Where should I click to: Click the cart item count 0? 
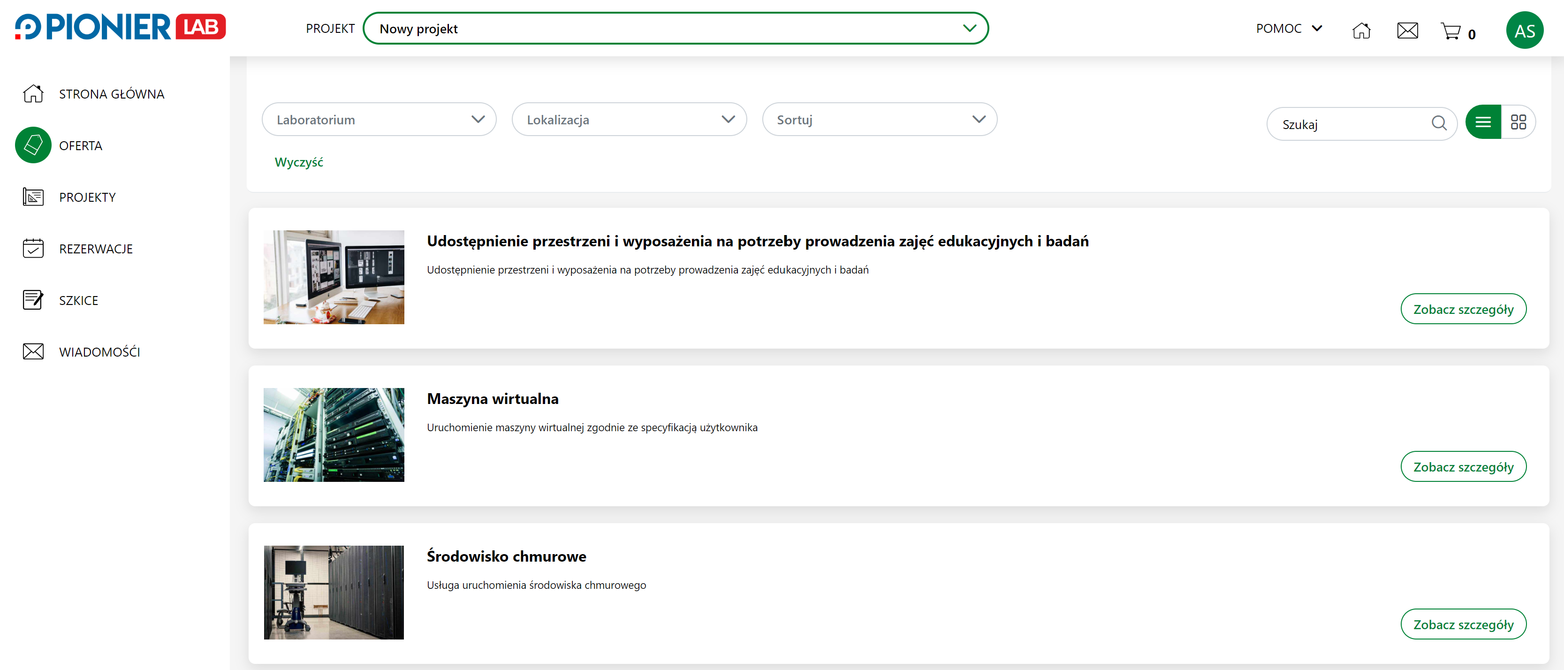coord(1472,35)
